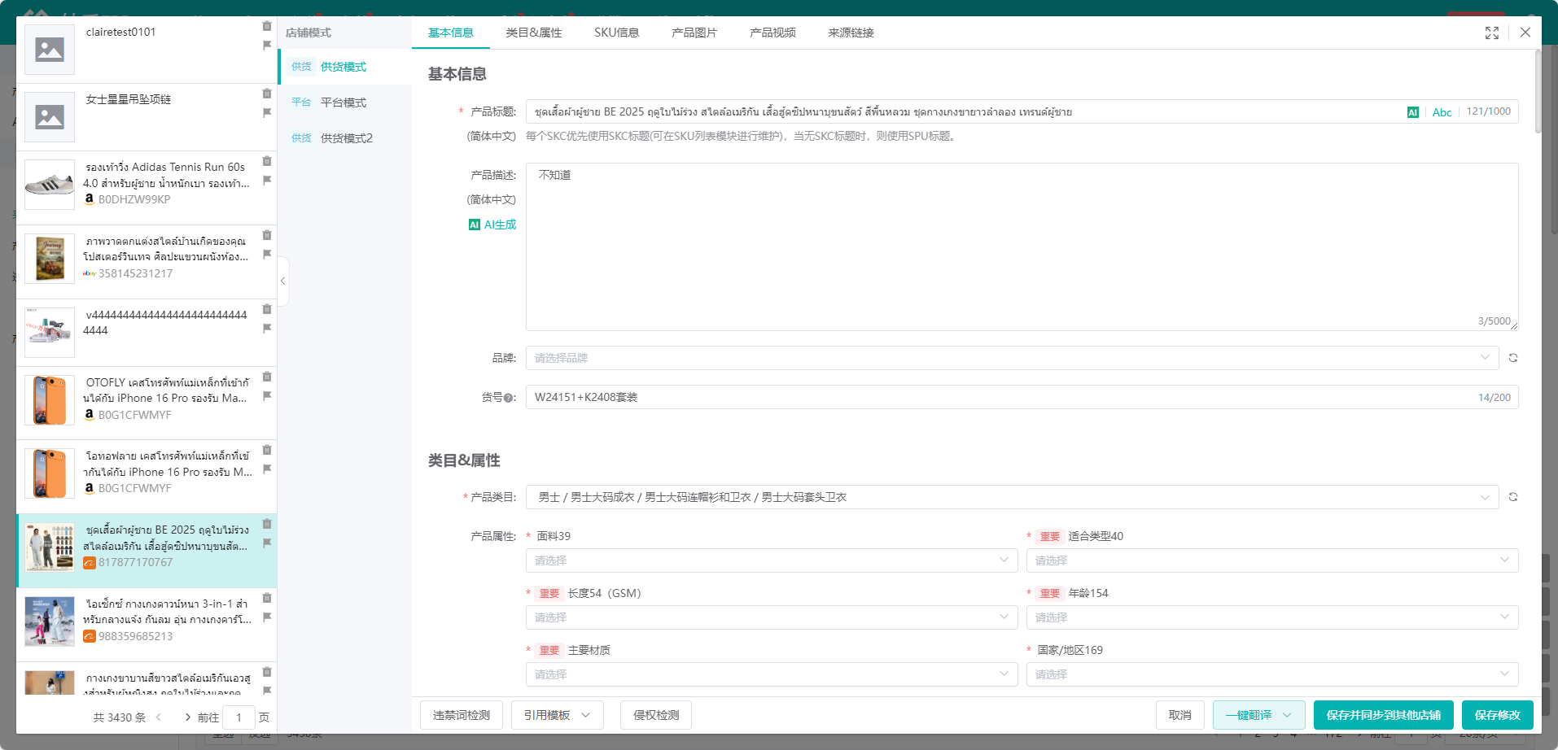The width and height of the screenshot is (1558, 750).
Task: Click the refresh icon beside brand dropdown
Action: (1512, 358)
